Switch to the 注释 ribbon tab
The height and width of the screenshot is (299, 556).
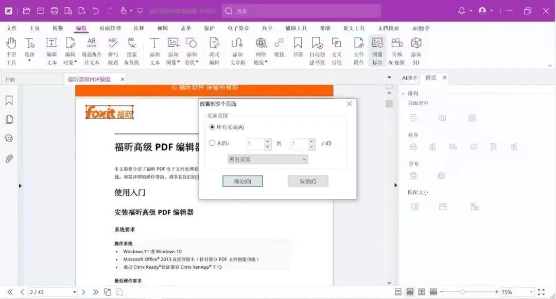click(x=138, y=28)
